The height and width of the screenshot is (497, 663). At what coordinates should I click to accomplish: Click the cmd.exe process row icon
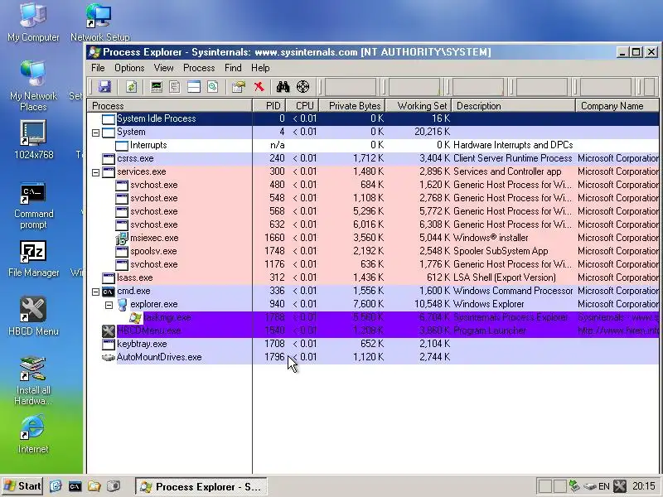coord(109,292)
